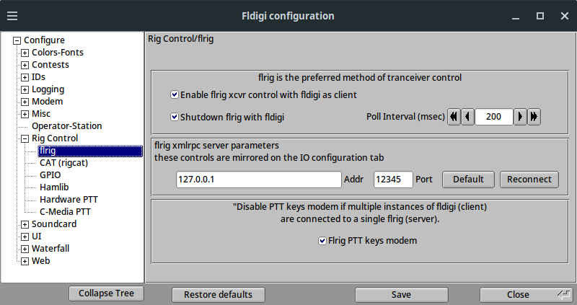This screenshot has height=305, width=577.
Task: Collapse the Rig Control tree node
Action: pos(25,138)
